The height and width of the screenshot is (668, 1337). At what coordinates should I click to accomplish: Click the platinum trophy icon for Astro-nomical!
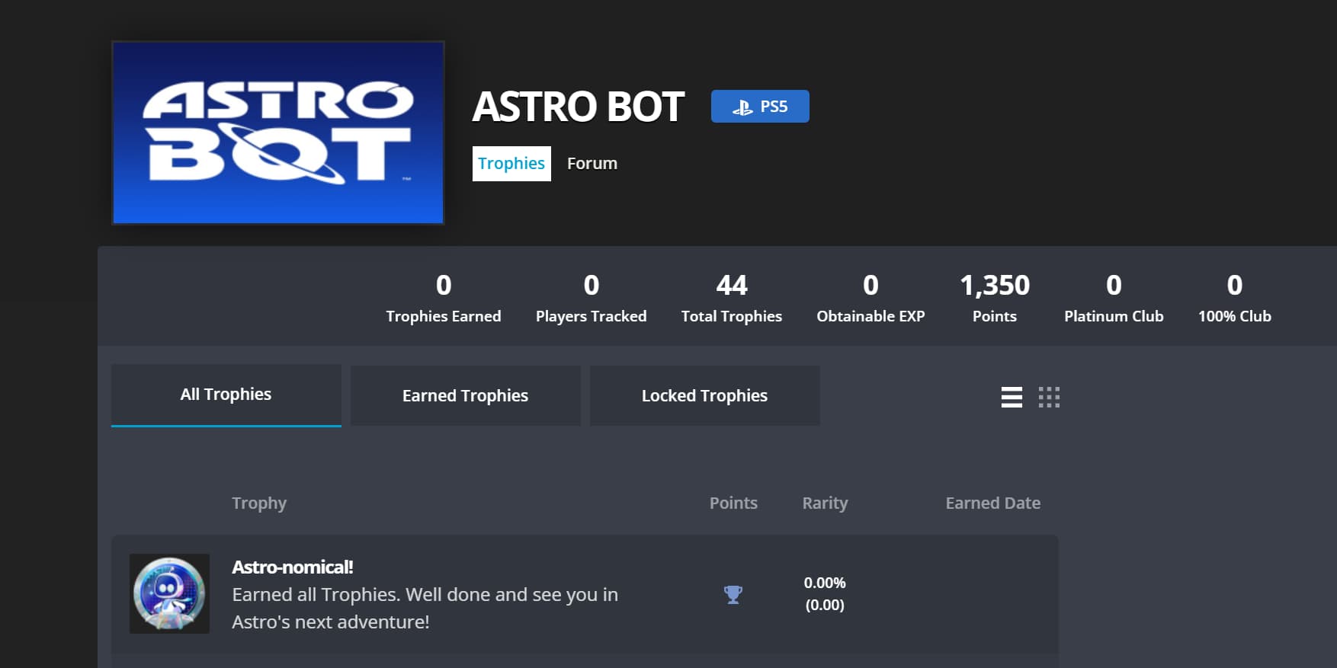[x=733, y=594]
